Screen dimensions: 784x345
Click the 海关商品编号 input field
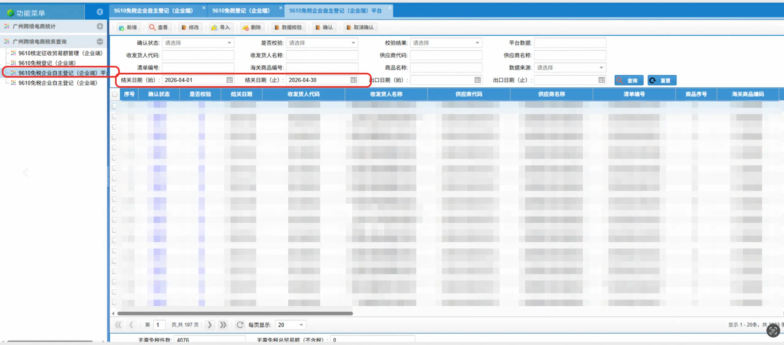[322, 68]
